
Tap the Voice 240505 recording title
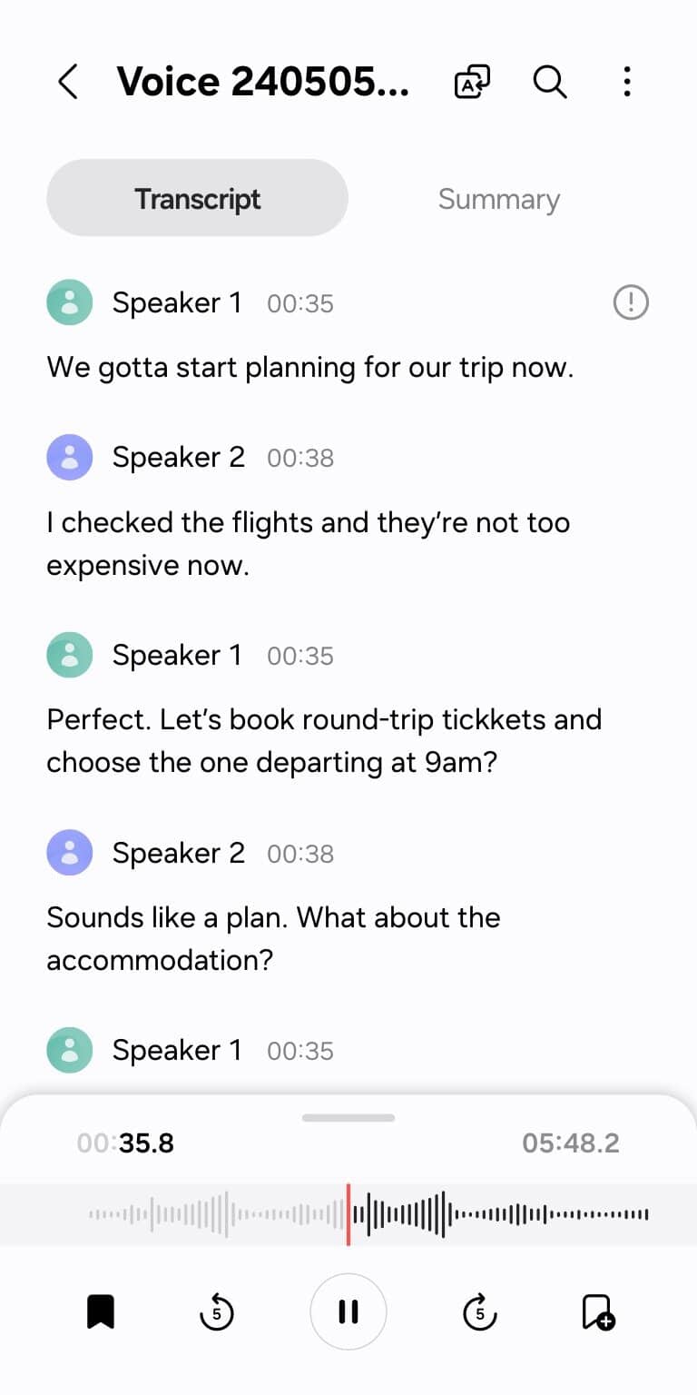[x=263, y=82]
